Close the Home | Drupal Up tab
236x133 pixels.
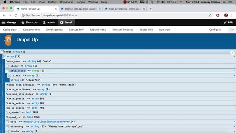coord(56,9)
